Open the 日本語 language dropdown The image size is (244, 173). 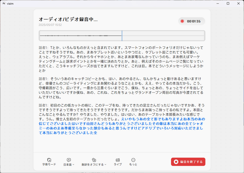coord(69,162)
